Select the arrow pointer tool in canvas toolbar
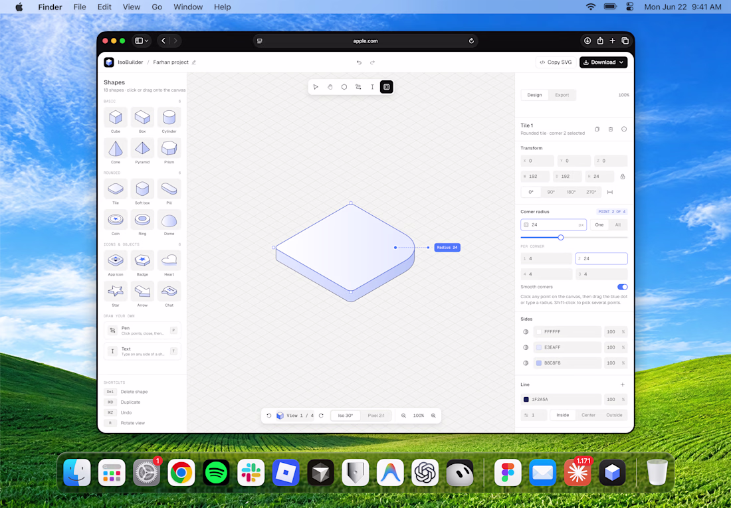Image resolution: width=731 pixels, height=508 pixels. pos(316,87)
